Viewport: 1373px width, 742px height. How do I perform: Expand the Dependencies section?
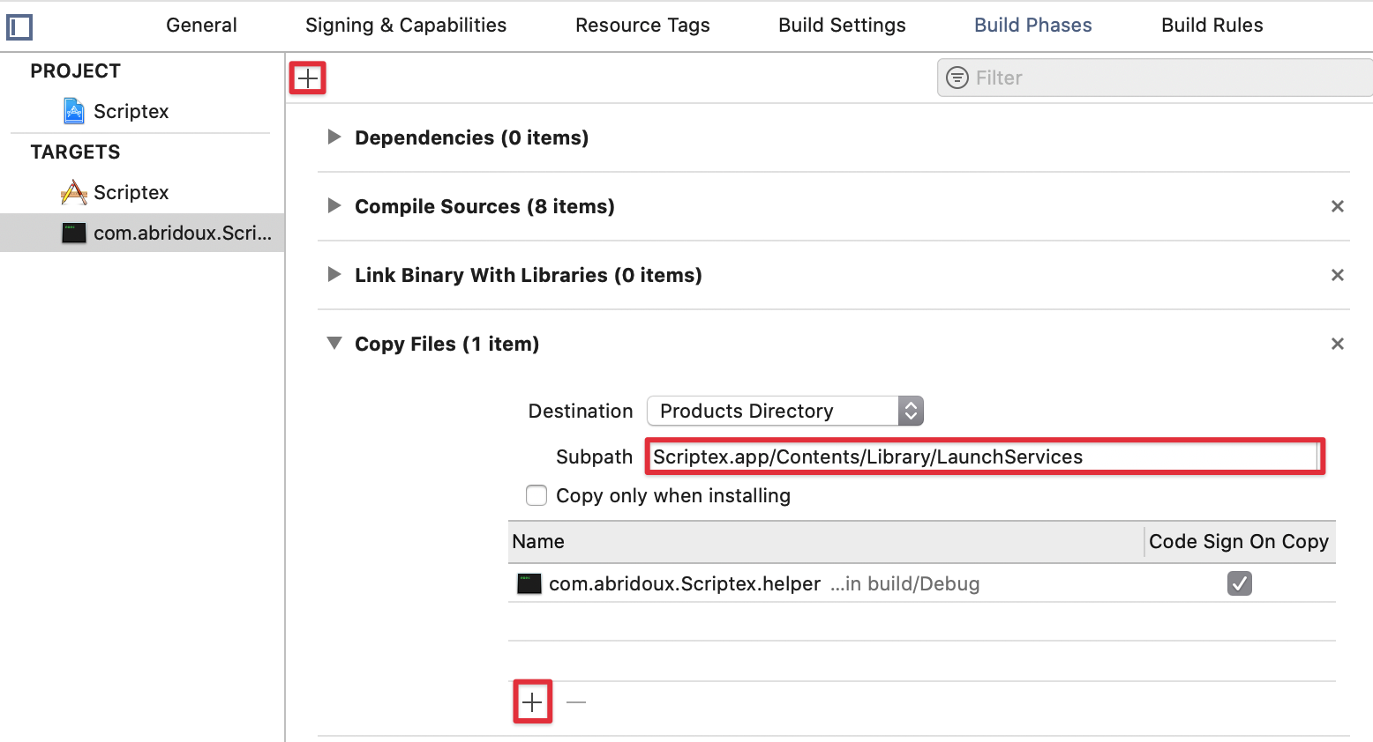[334, 137]
